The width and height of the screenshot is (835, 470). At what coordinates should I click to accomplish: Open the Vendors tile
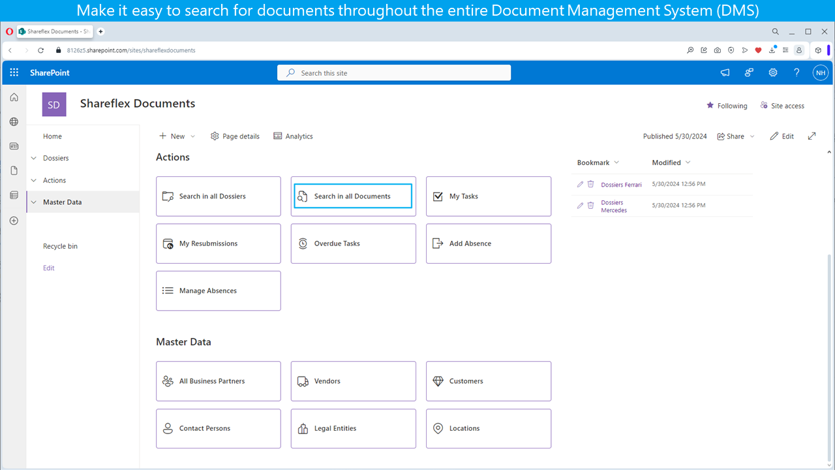point(353,381)
